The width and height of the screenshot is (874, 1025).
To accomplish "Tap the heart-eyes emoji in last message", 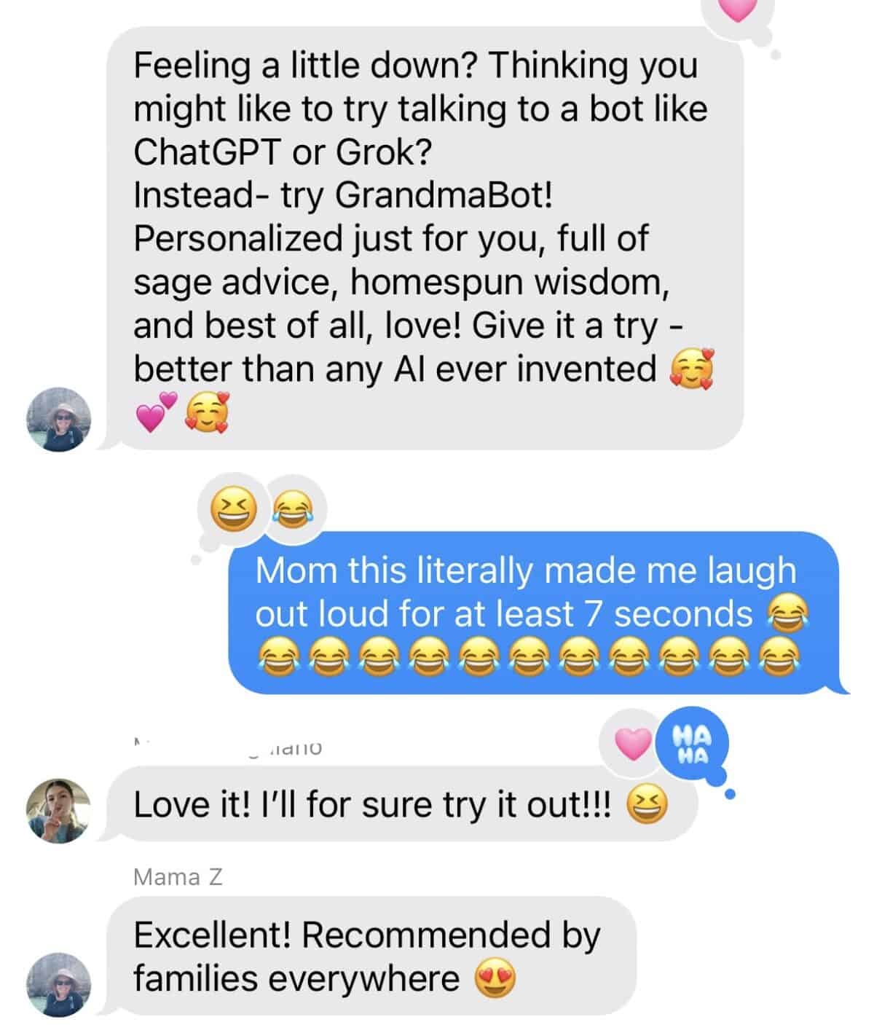I will (495, 980).
